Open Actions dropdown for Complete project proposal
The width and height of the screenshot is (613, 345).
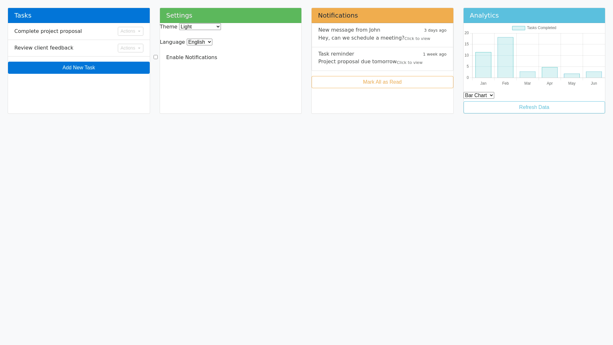(130, 31)
